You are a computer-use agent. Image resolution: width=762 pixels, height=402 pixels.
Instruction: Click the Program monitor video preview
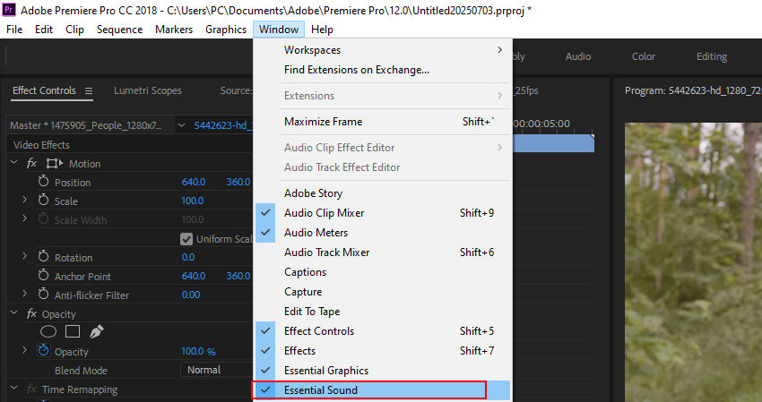pyautogui.click(x=693, y=262)
